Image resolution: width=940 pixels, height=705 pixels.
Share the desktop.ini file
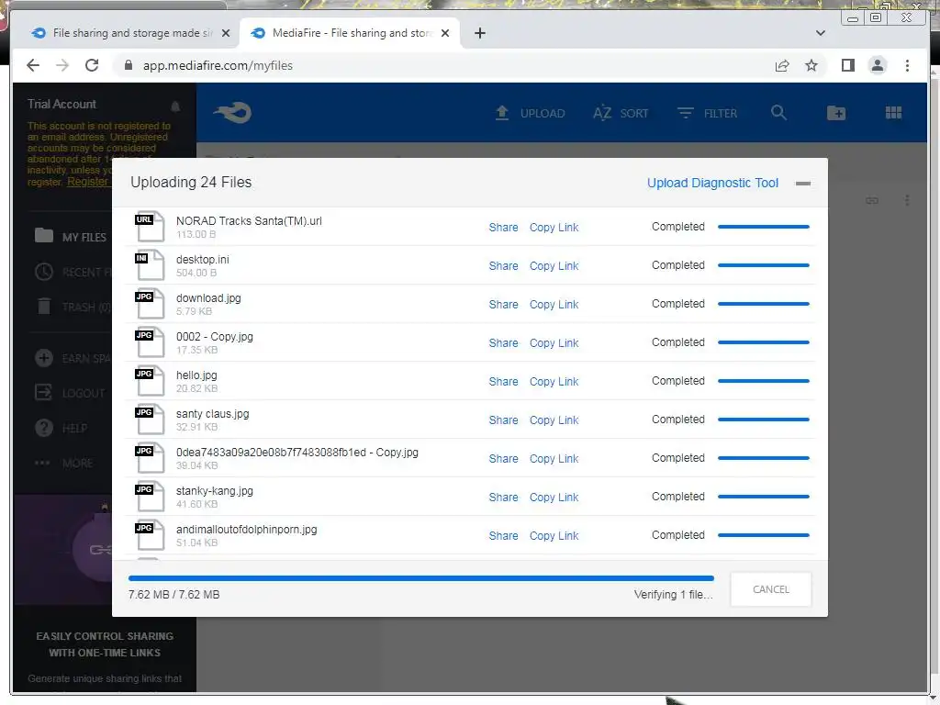click(x=503, y=265)
